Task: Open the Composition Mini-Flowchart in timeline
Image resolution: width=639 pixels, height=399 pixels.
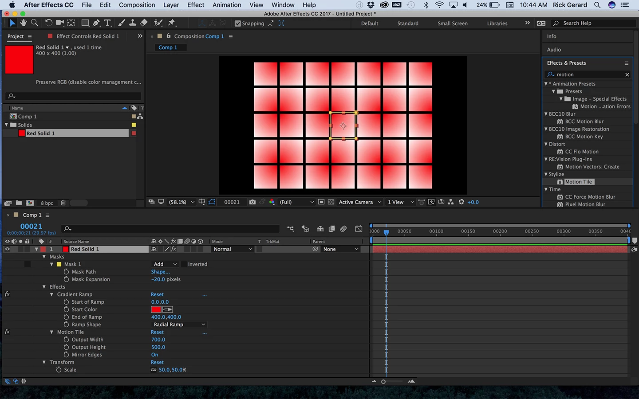Action: click(x=291, y=229)
